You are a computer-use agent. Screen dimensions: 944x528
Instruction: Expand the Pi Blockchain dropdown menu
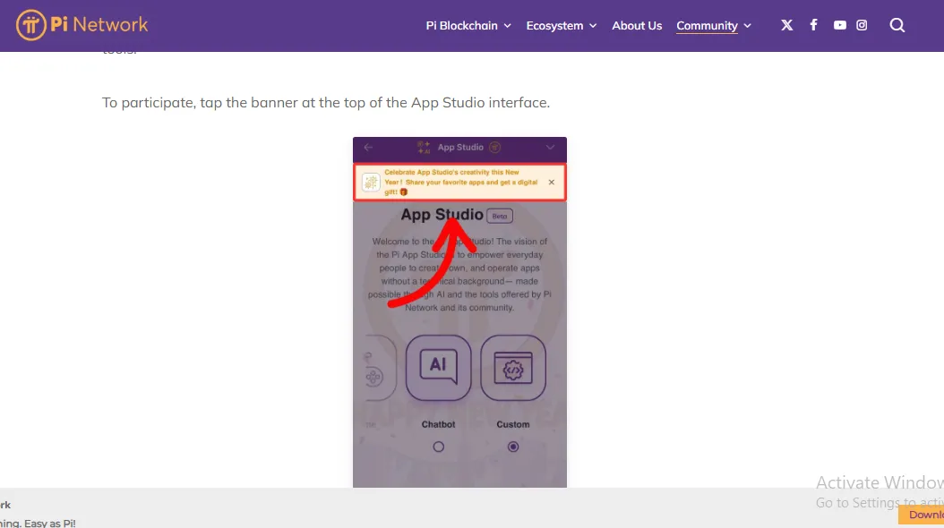pos(468,26)
